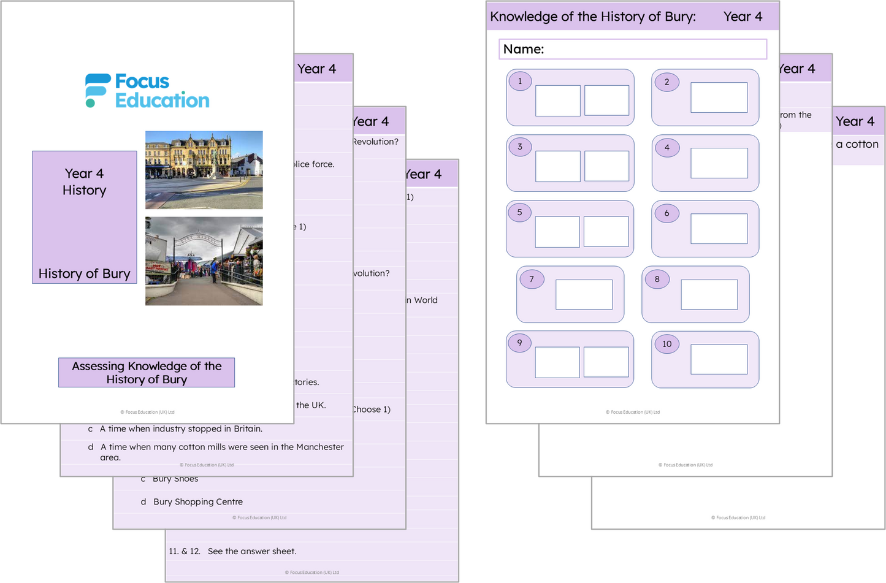Image resolution: width=886 pixels, height=583 pixels.
Task: Click the Bury town buildings photo
Action: (204, 169)
